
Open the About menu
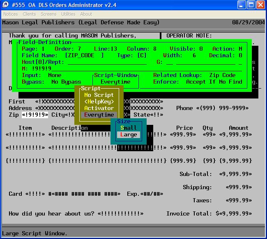coord(86,14)
